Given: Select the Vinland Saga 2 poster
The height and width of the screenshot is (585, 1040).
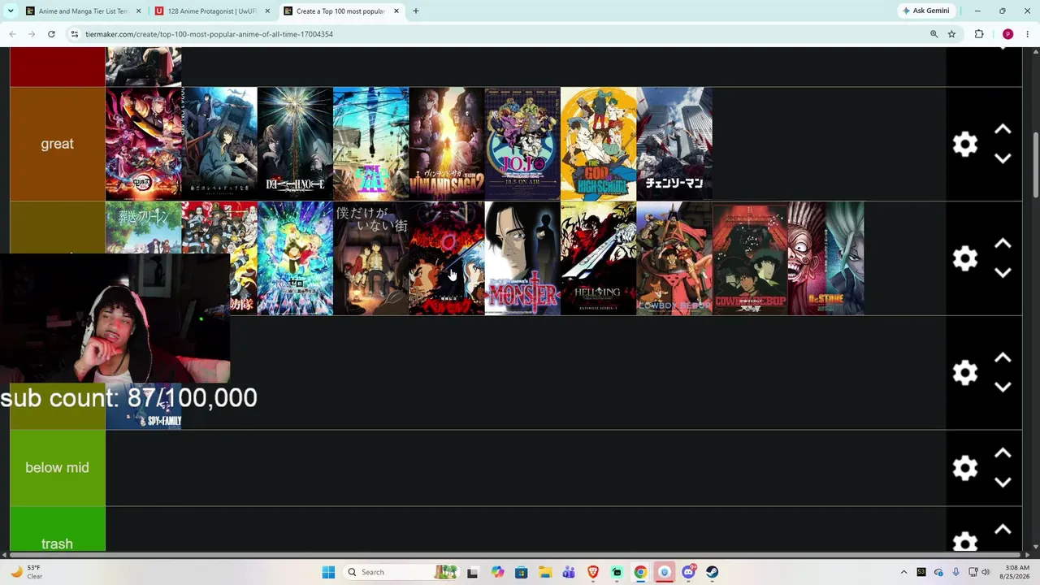Looking at the screenshot, I should tap(447, 144).
